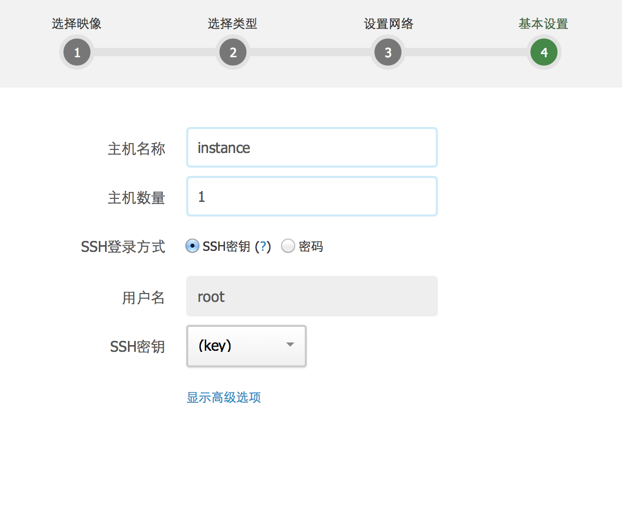Click the arrow on the (key) dropdown
Viewport: 622px width, 509px height.
click(x=290, y=345)
